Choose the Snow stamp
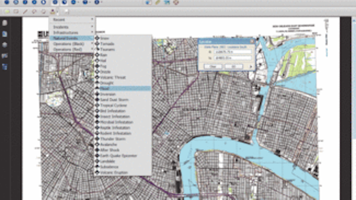The image size is (356, 200). 123,39
